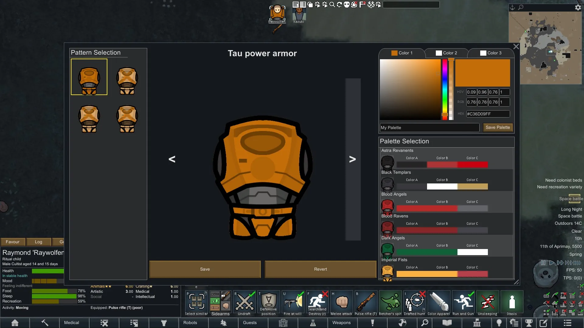The width and height of the screenshot is (584, 328).
Task: Click the Pulse rifle (T) attack icon
Action: 366,301
